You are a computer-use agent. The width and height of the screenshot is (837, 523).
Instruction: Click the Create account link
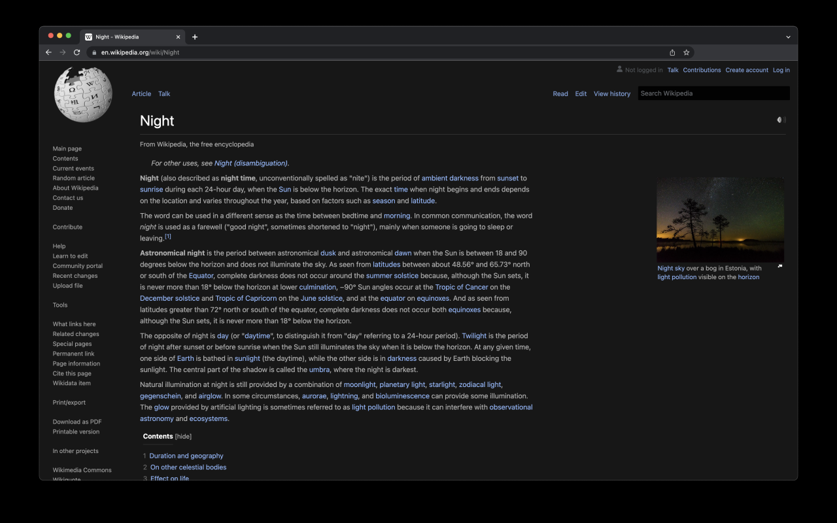pos(747,70)
